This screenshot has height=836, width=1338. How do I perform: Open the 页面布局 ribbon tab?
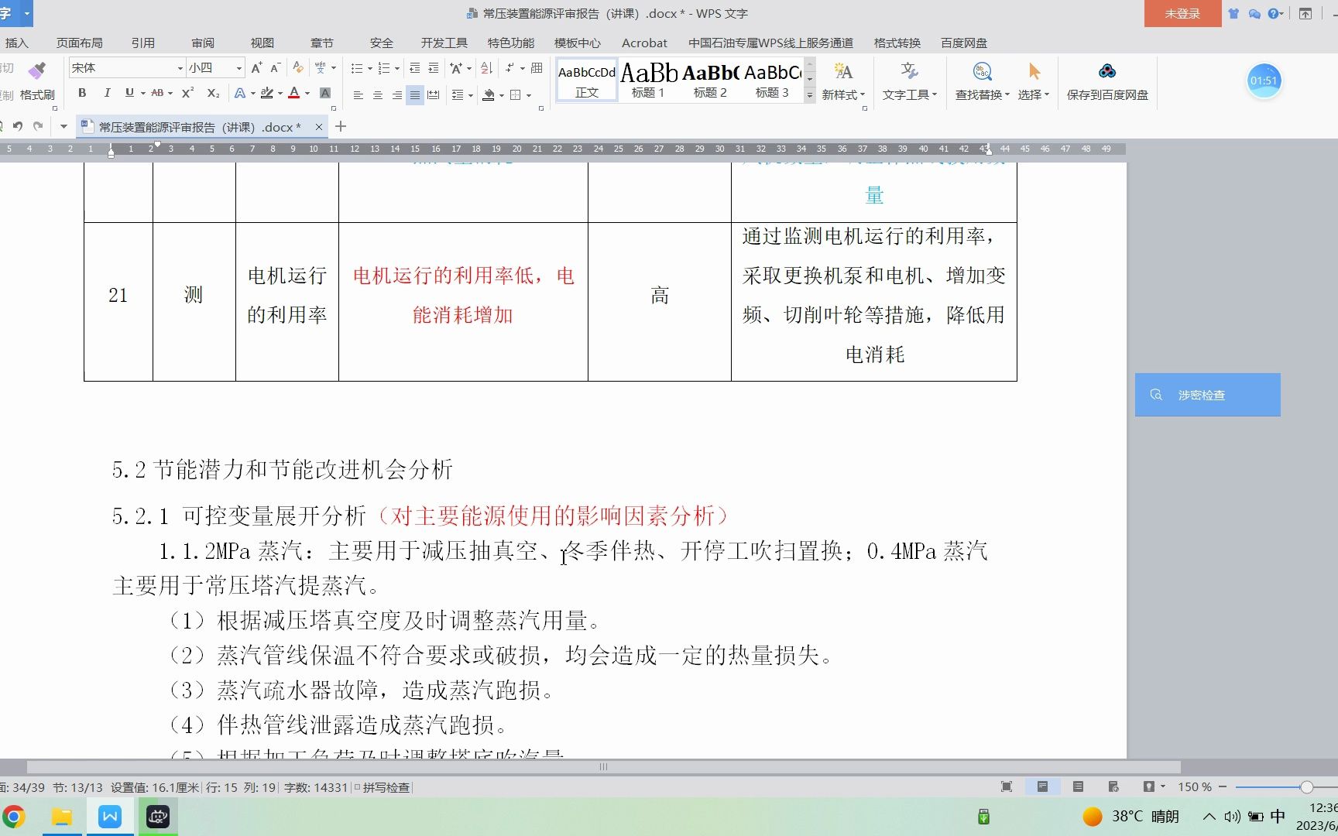pos(80,43)
